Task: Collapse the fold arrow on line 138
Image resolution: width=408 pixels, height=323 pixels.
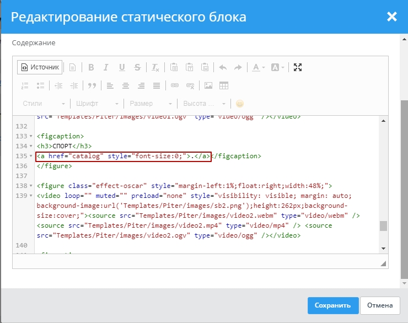Action: [31, 186]
